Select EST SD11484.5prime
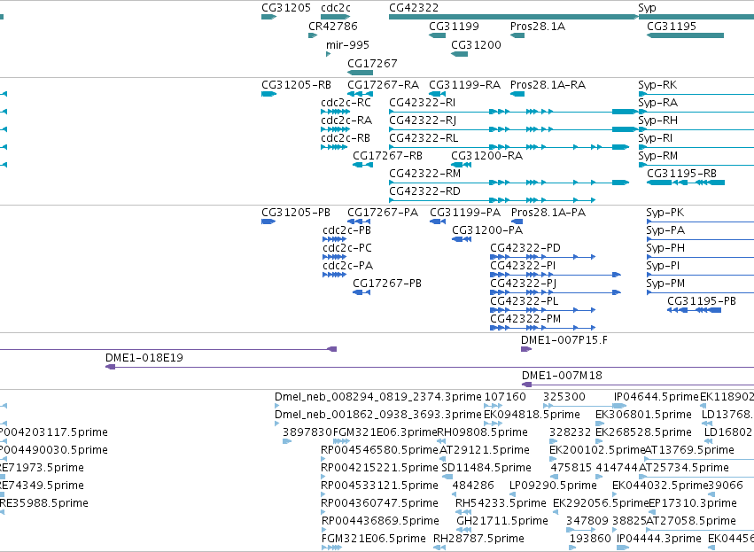754x552 pixels. (447, 477)
